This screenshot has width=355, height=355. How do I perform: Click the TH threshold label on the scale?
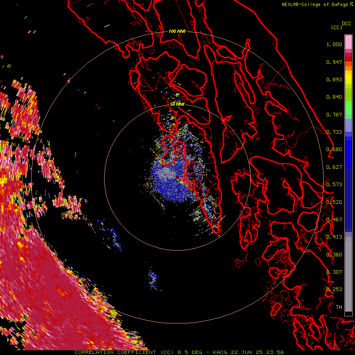(x=339, y=307)
